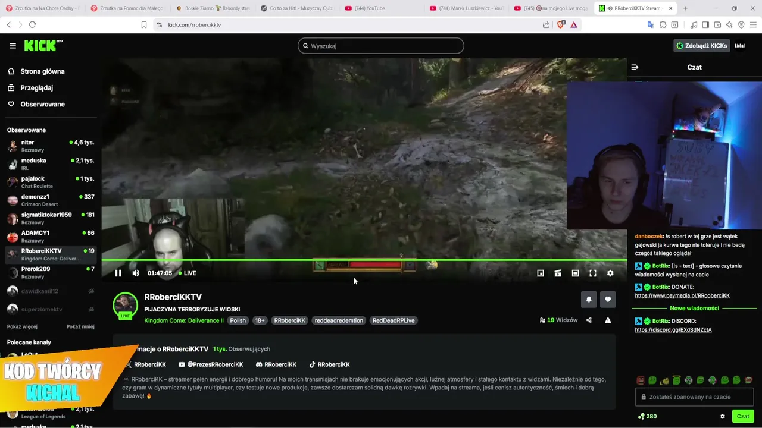
Task: Open the 280 channel points balance
Action: click(647, 417)
